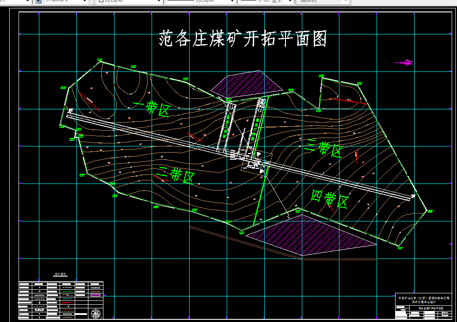This screenshot has width=457, height=322.
Task: Select the green 二带区 zone label
Action: [175, 175]
